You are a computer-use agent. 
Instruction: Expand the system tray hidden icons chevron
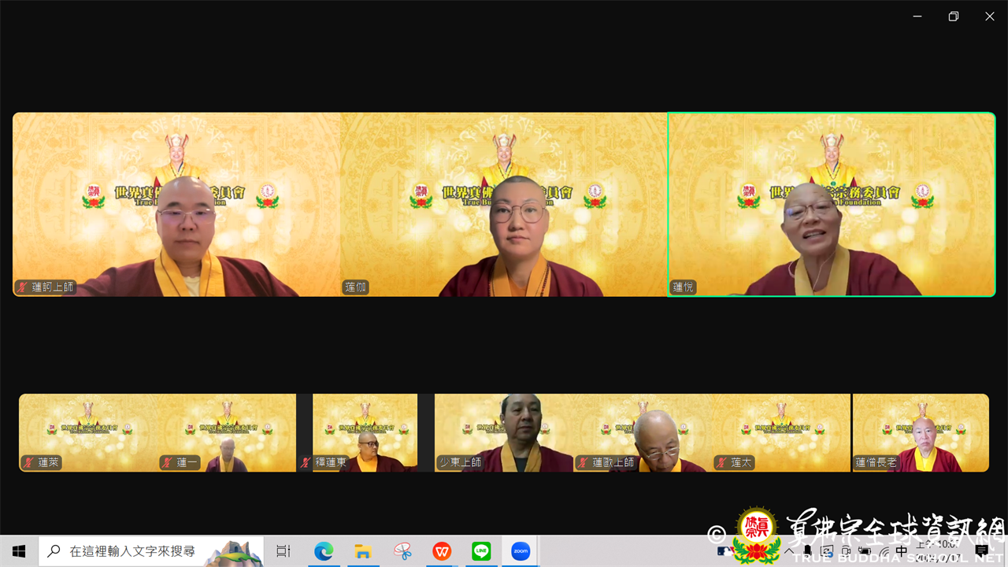(x=789, y=551)
